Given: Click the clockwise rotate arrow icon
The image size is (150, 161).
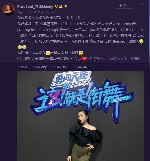Looking at the screenshot, I should pos(76,67).
